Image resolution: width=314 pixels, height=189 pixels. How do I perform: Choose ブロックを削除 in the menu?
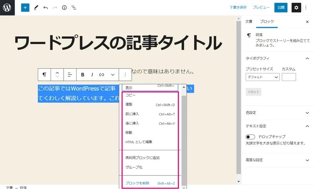click(137, 183)
